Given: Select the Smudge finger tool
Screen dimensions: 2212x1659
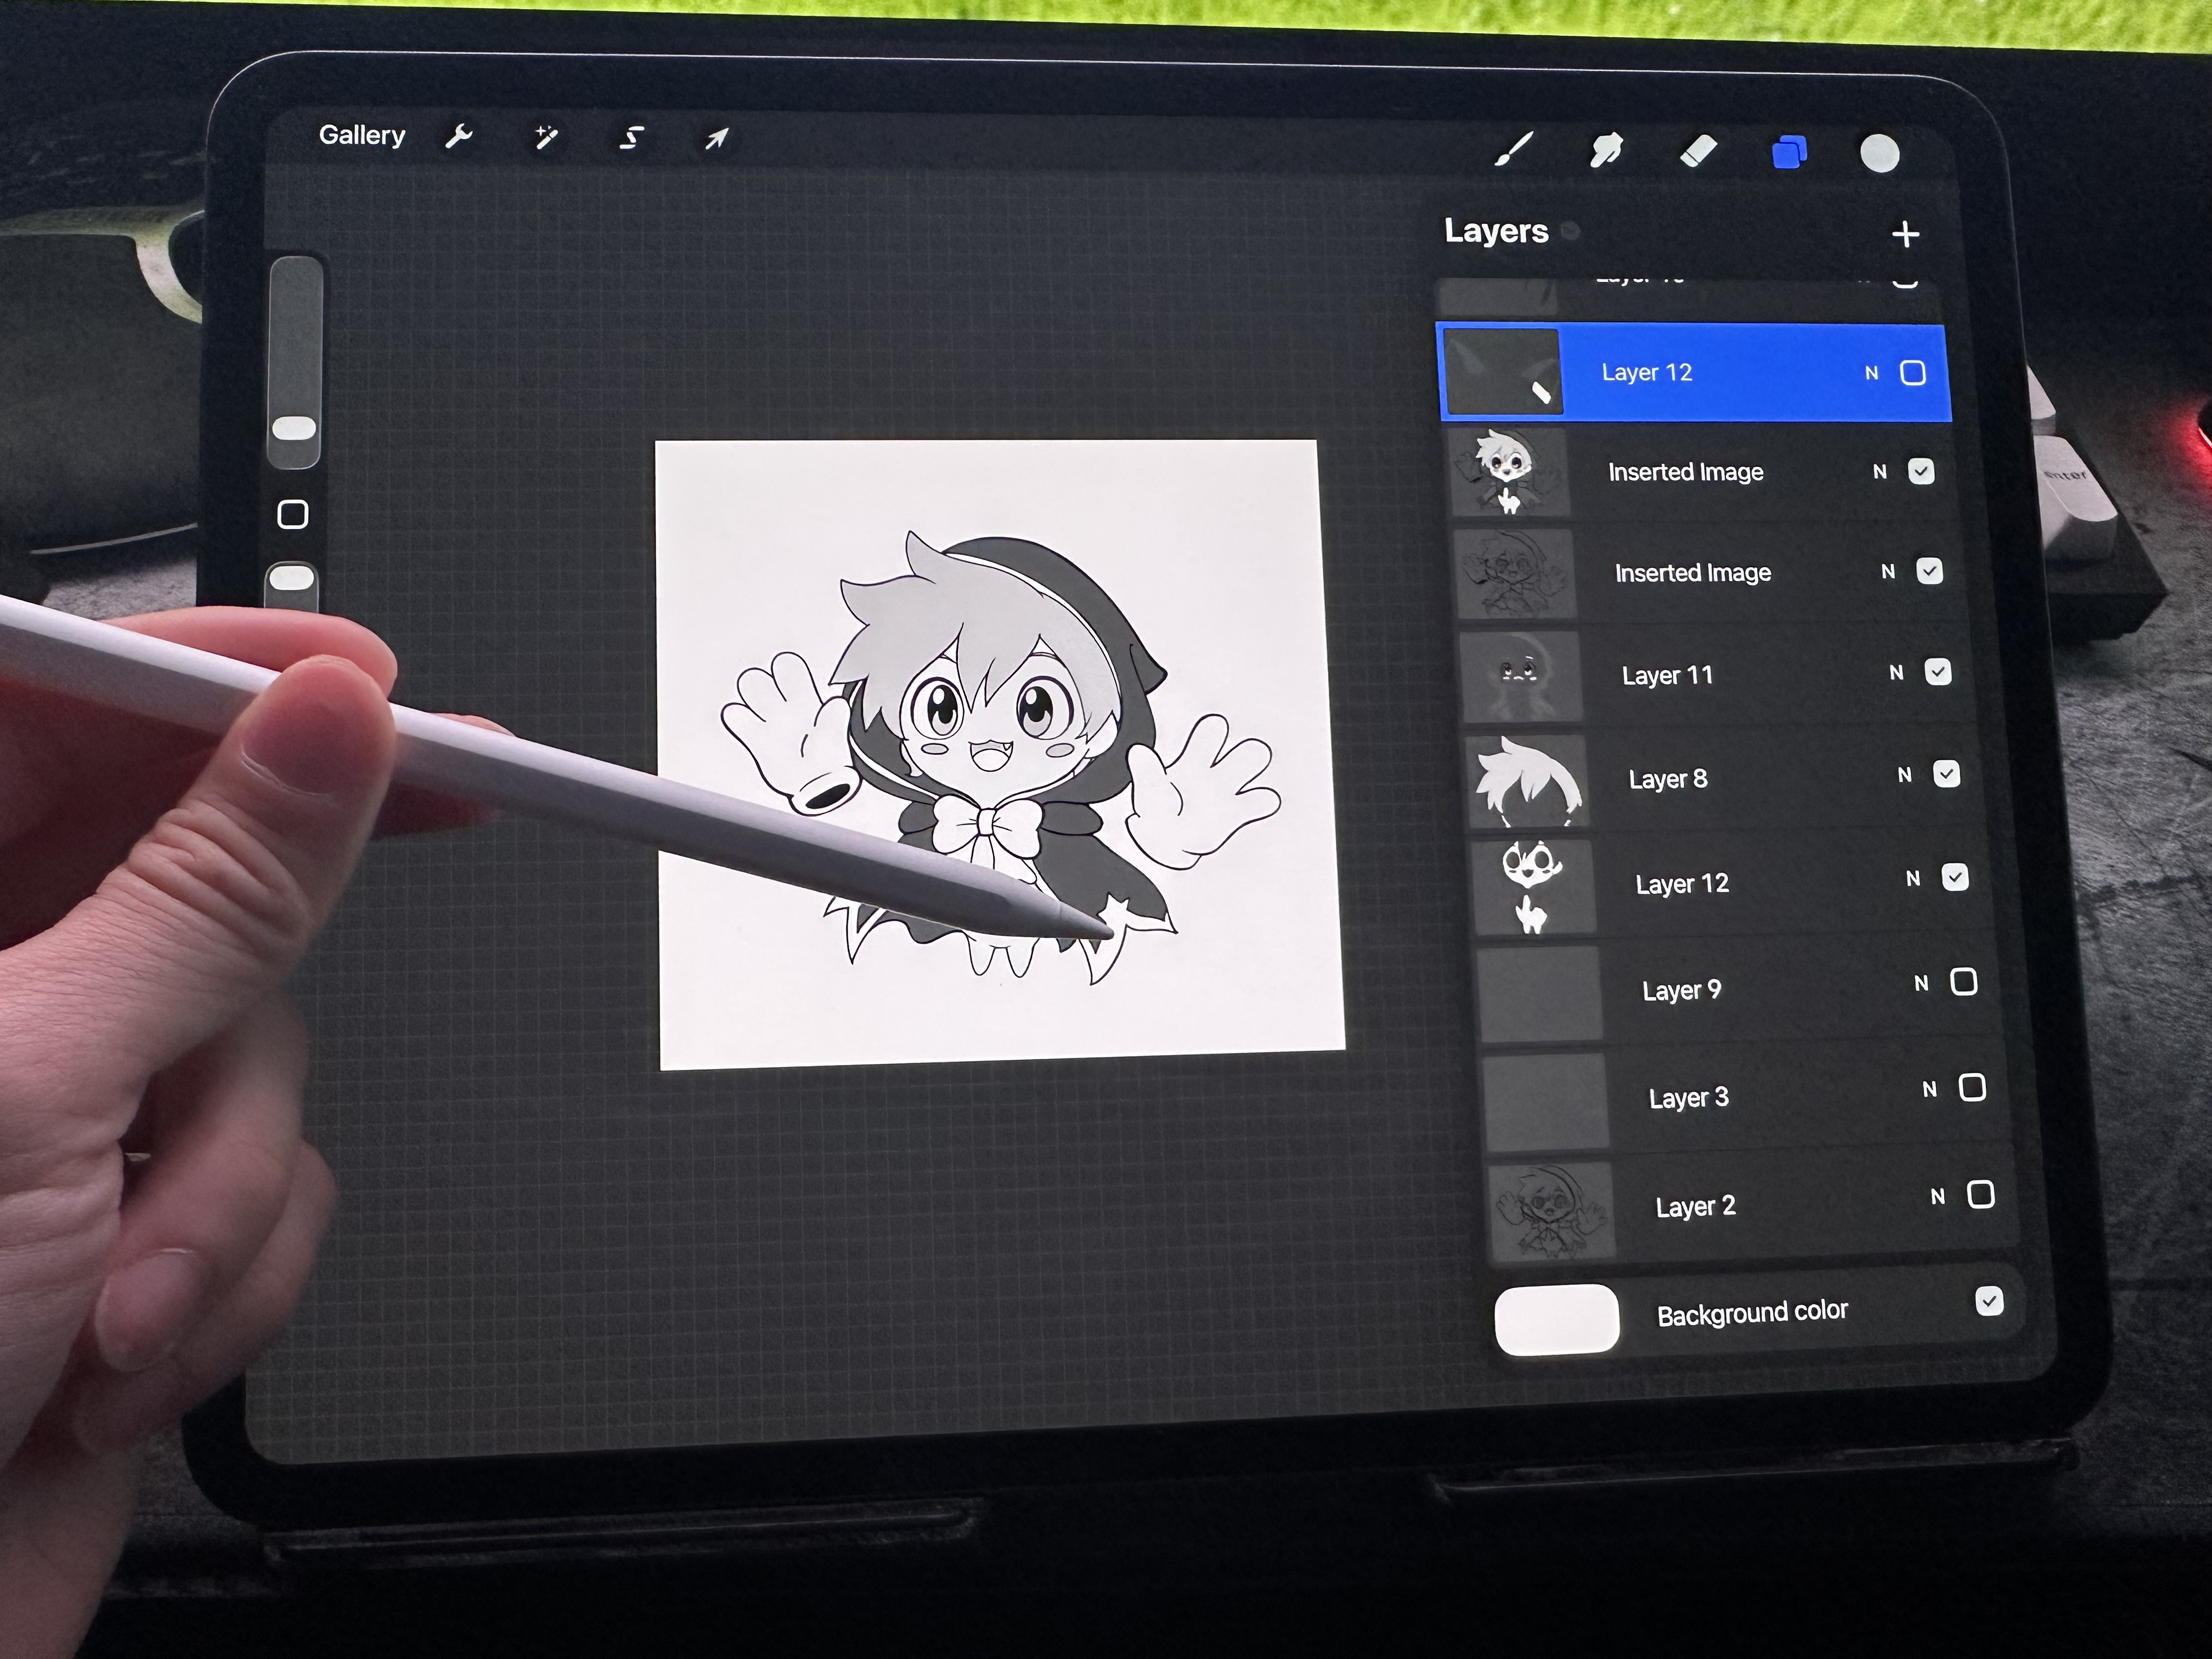Looking at the screenshot, I should coord(1606,150).
